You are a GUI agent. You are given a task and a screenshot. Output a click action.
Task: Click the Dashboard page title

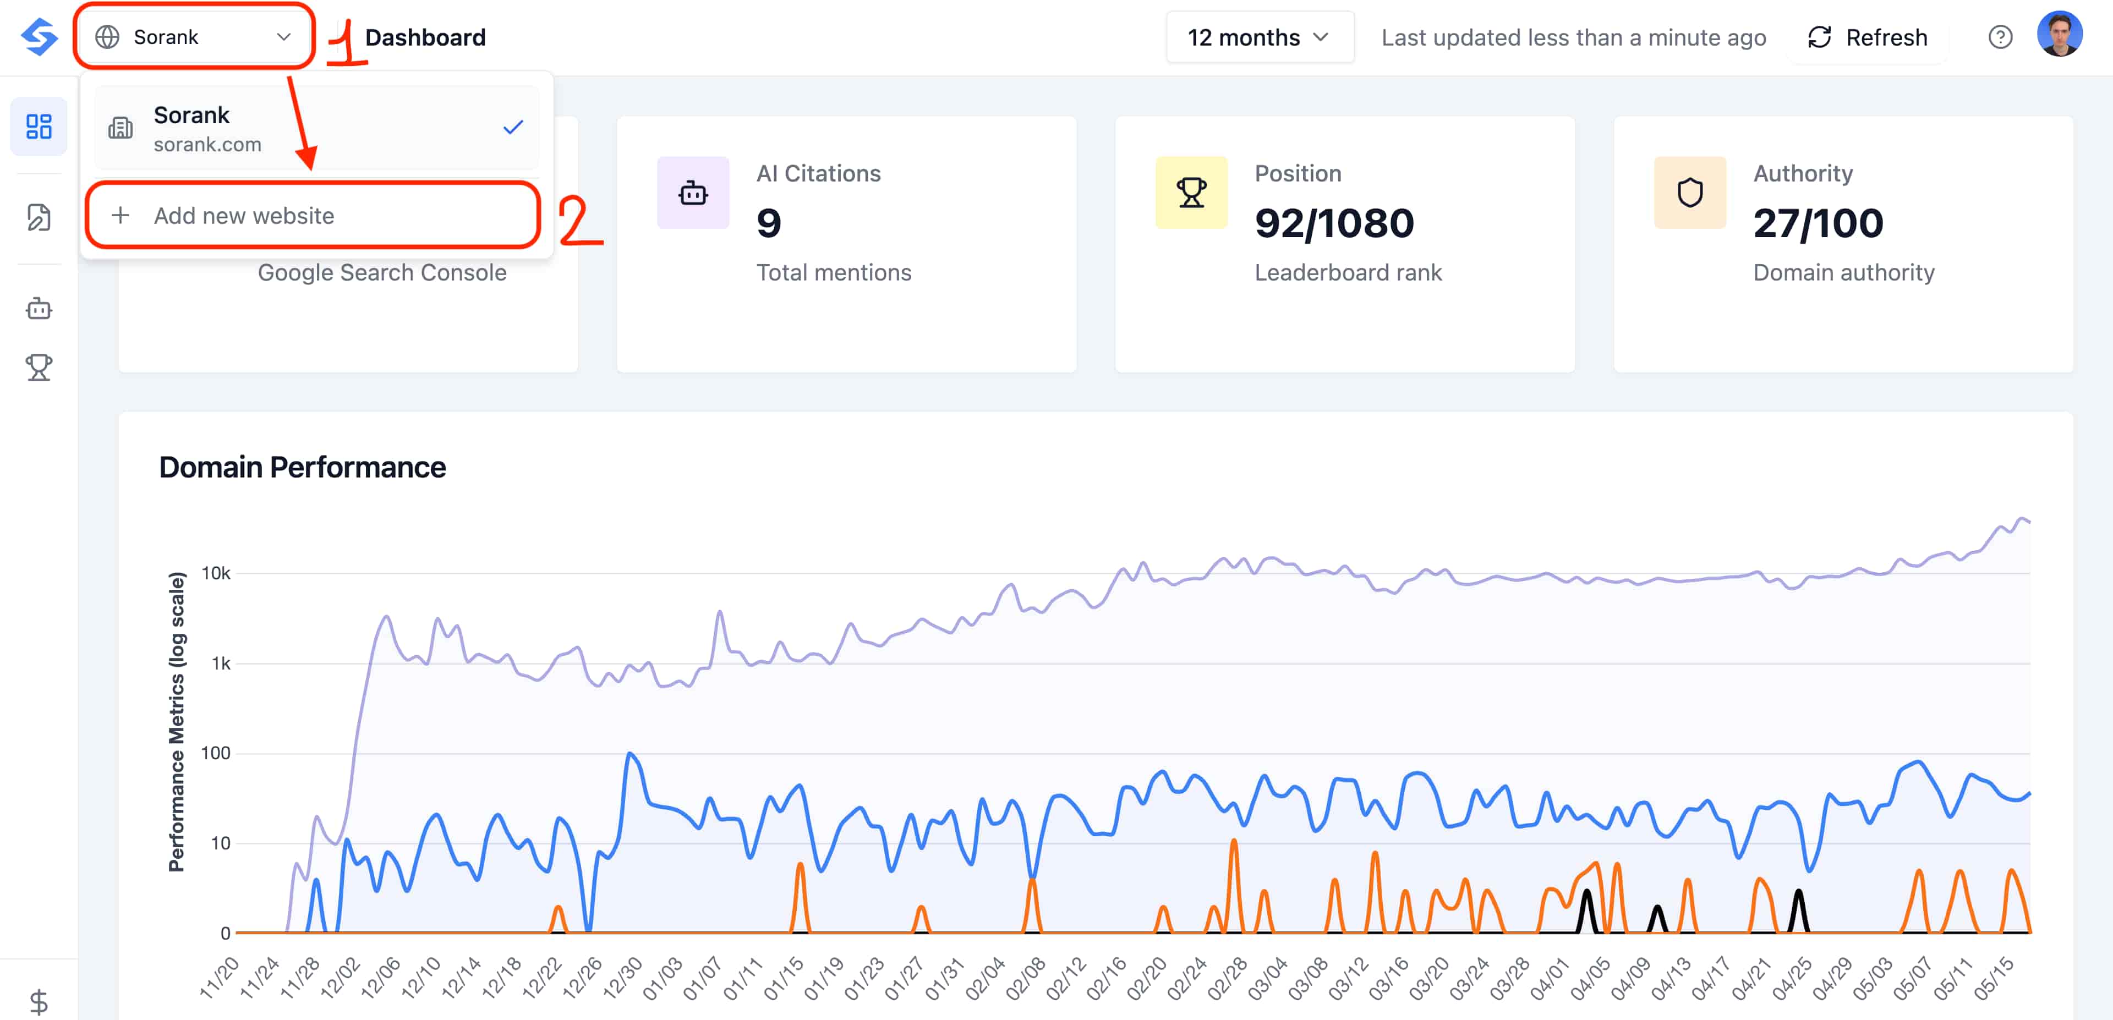pos(425,37)
